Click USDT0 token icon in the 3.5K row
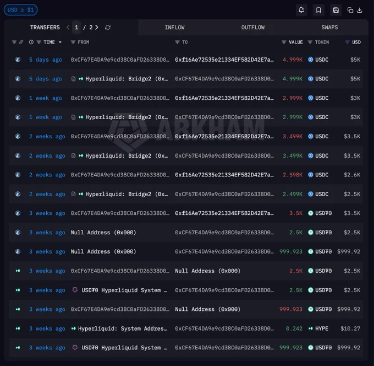 pos(311,213)
